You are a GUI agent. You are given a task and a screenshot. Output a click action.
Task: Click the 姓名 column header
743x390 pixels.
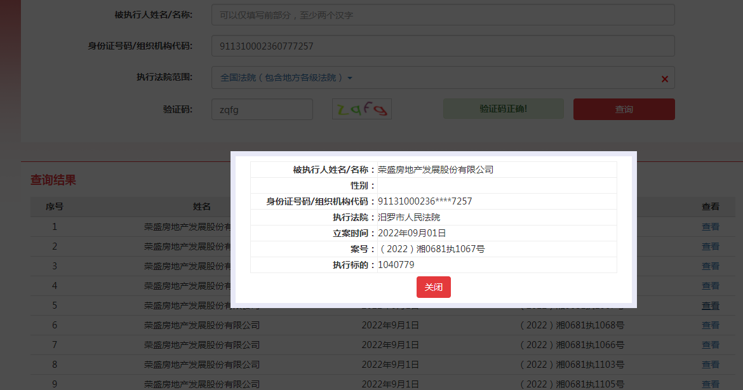click(202, 206)
